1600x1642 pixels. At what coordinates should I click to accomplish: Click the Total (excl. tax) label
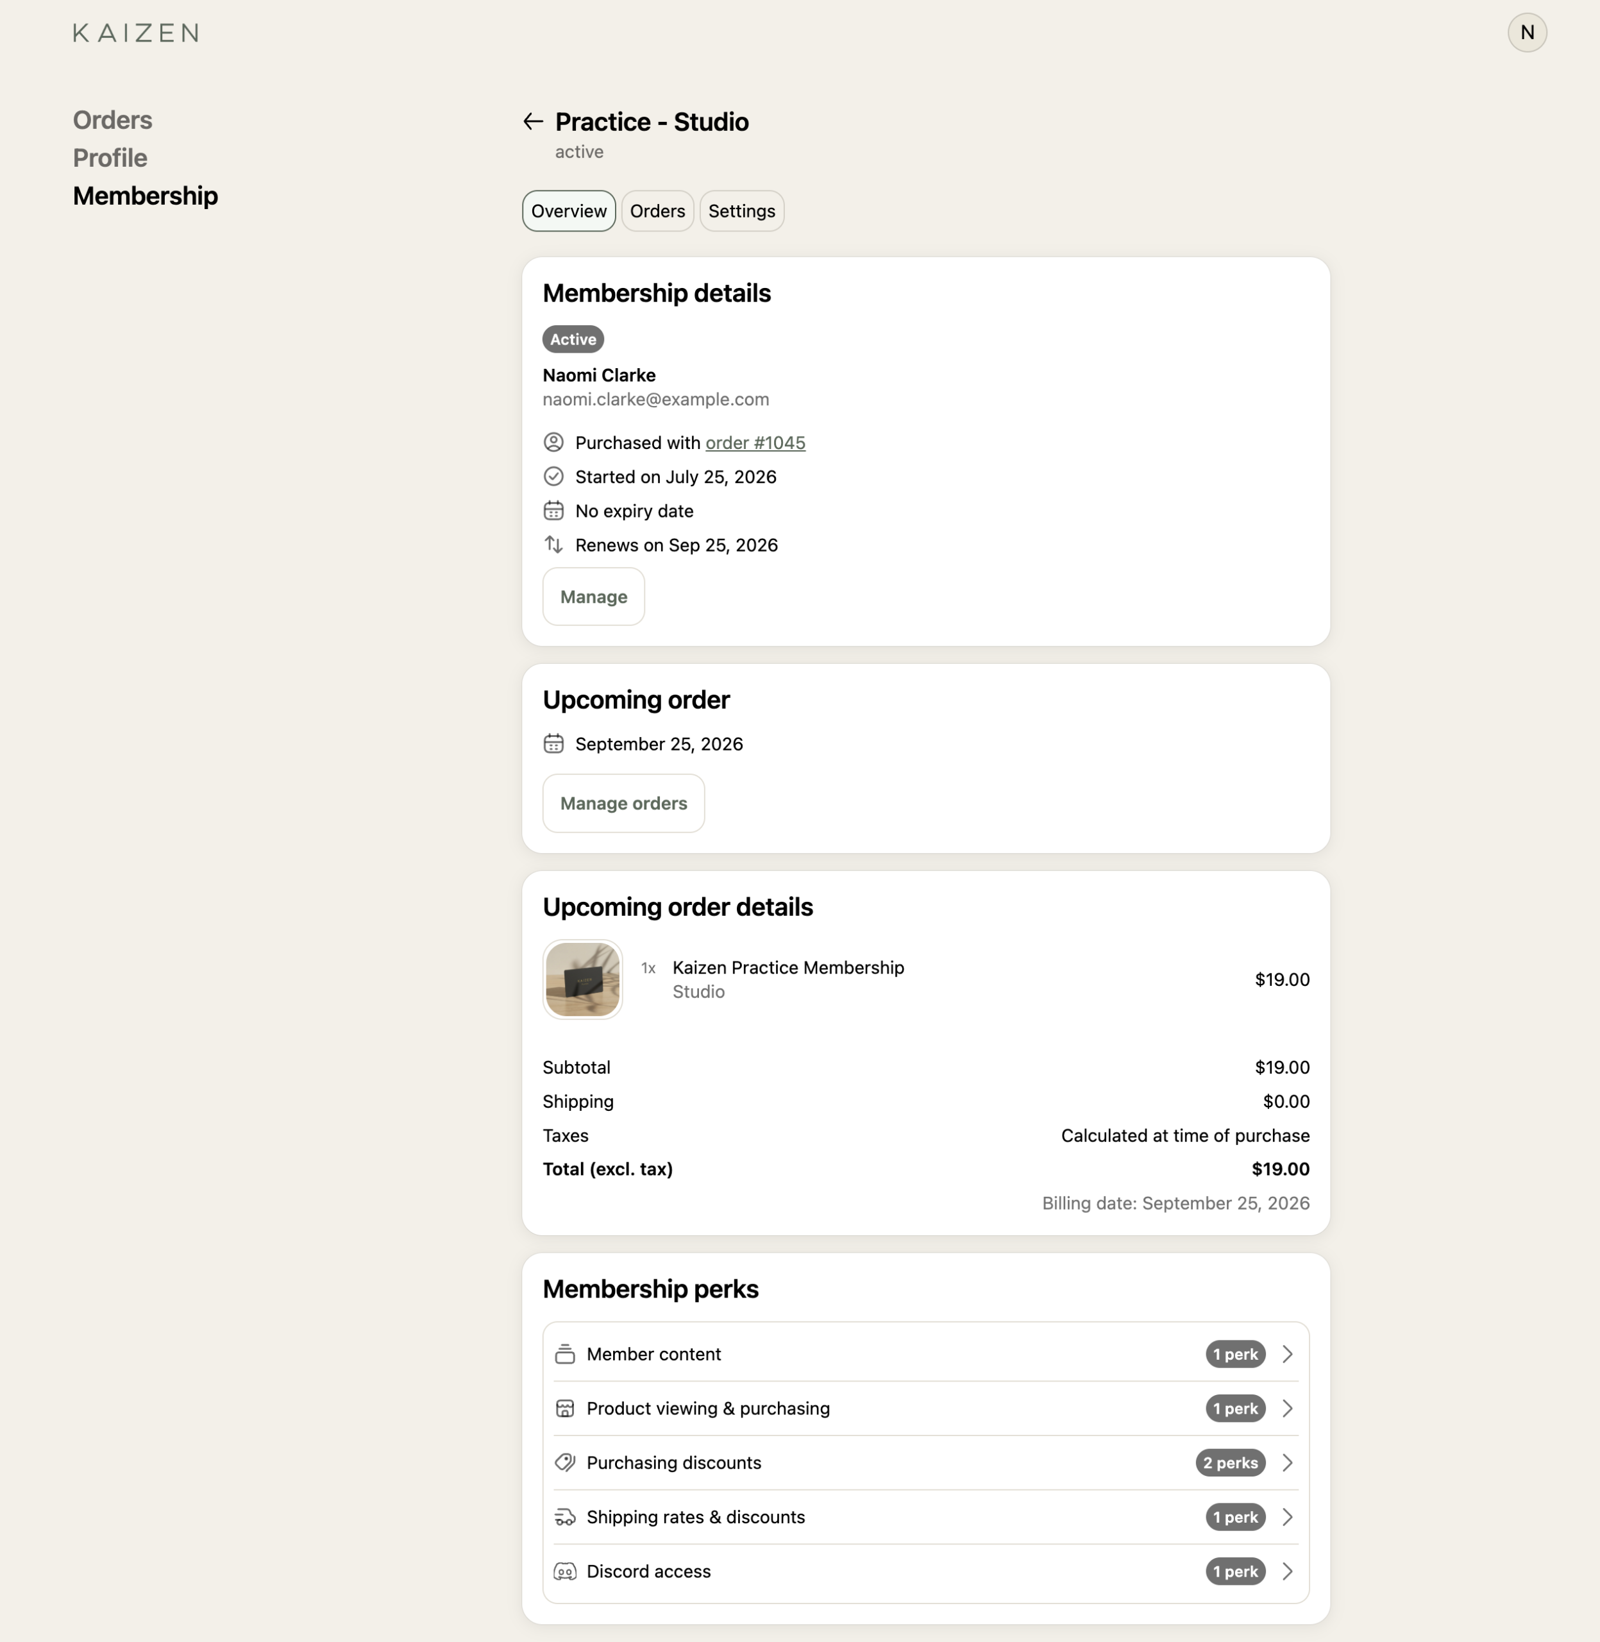pyautogui.click(x=607, y=1169)
